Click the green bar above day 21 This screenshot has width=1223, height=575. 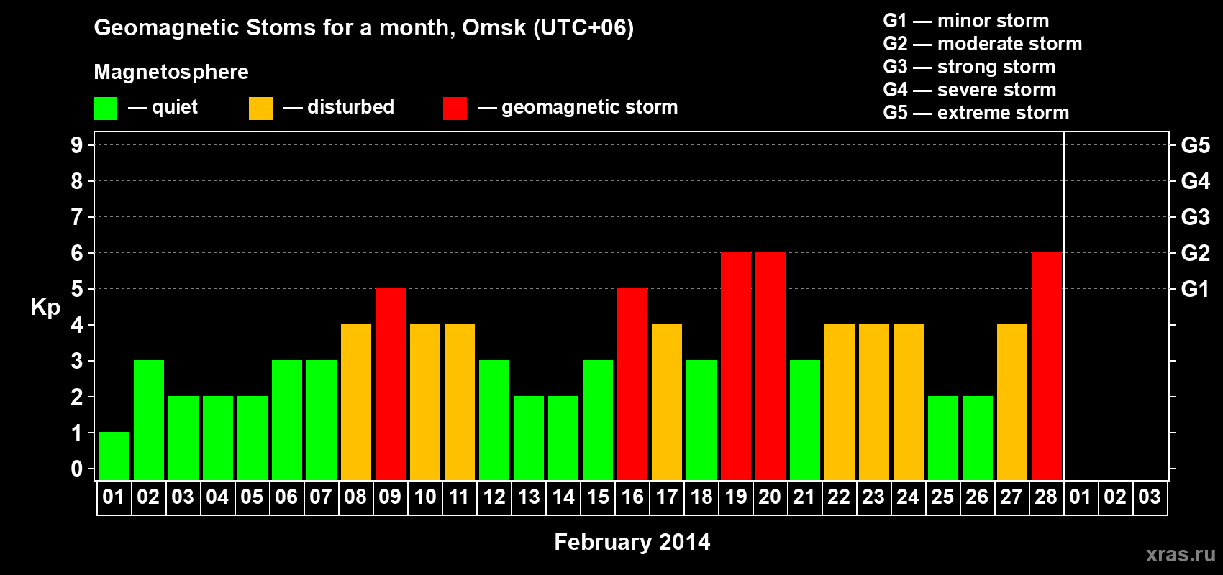805,420
